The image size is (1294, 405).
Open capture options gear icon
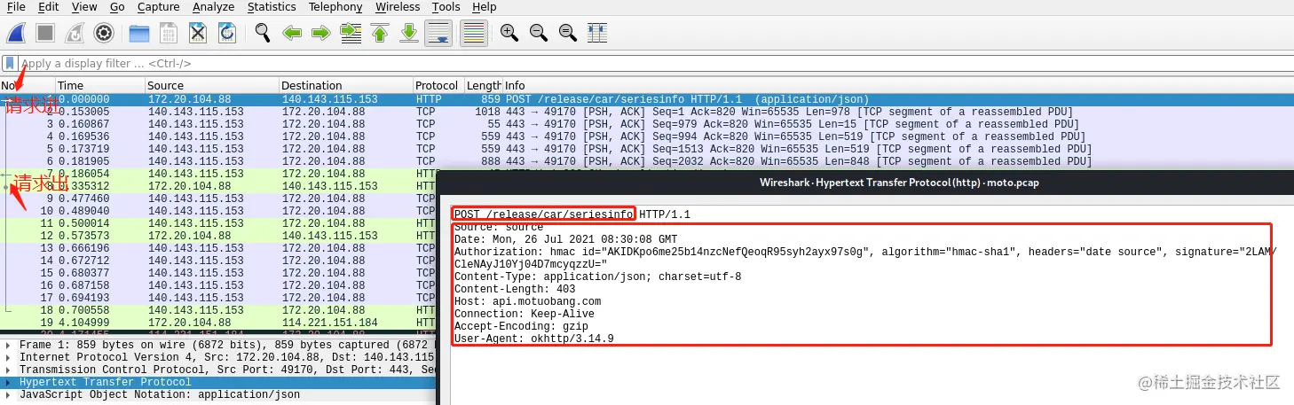pos(104,34)
